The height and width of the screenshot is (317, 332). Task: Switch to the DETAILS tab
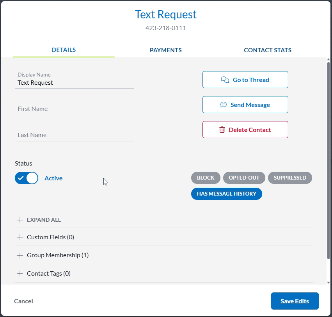[64, 50]
